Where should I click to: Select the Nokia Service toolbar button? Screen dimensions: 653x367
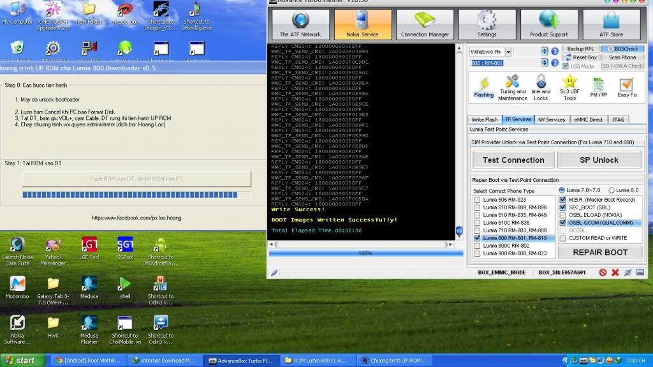[362, 25]
